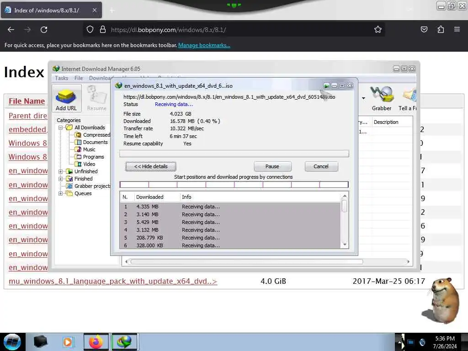Go back in Firefox

(x=11, y=30)
